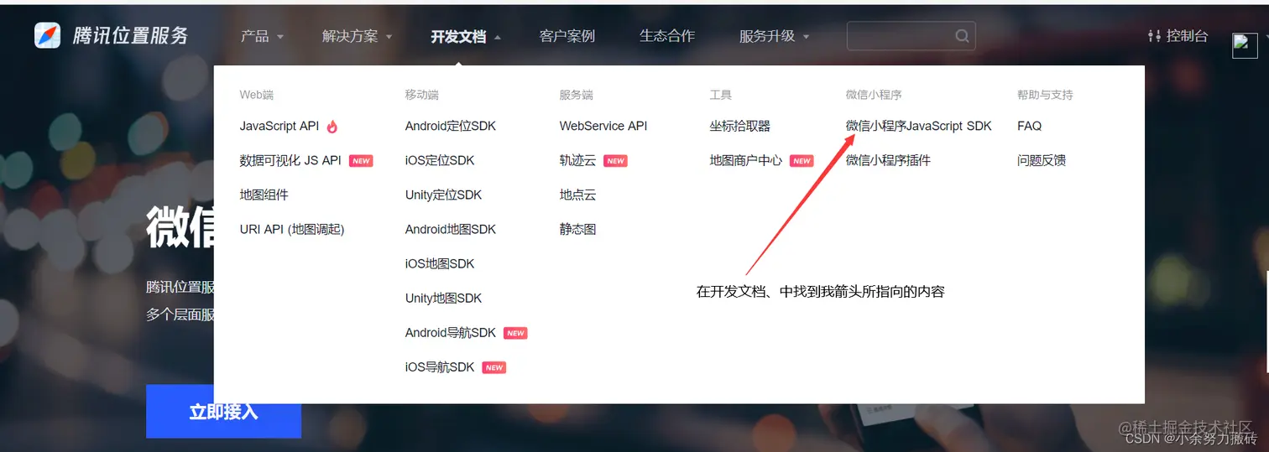The width and height of the screenshot is (1269, 452).
Task: Click the search magnifier icon
Action: pos(962,36)
